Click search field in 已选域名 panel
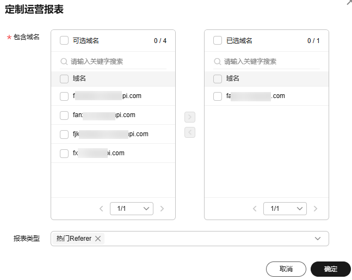The width and height of the screenshot is (352, 280). [267, 62]
